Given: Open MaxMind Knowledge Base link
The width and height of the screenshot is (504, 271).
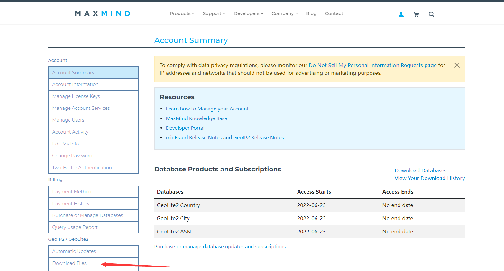Looking at the screenshot, I should coord(197,118).
